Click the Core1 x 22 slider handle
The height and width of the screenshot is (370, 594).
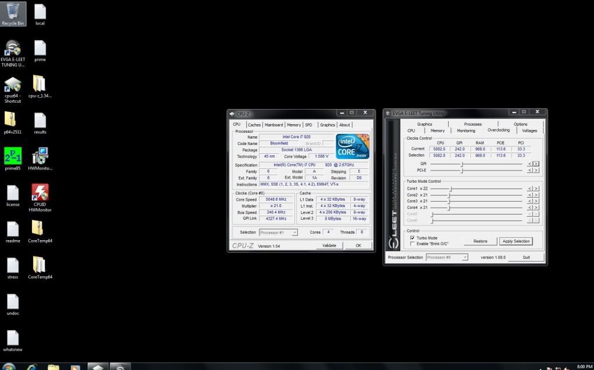(451, 188)
